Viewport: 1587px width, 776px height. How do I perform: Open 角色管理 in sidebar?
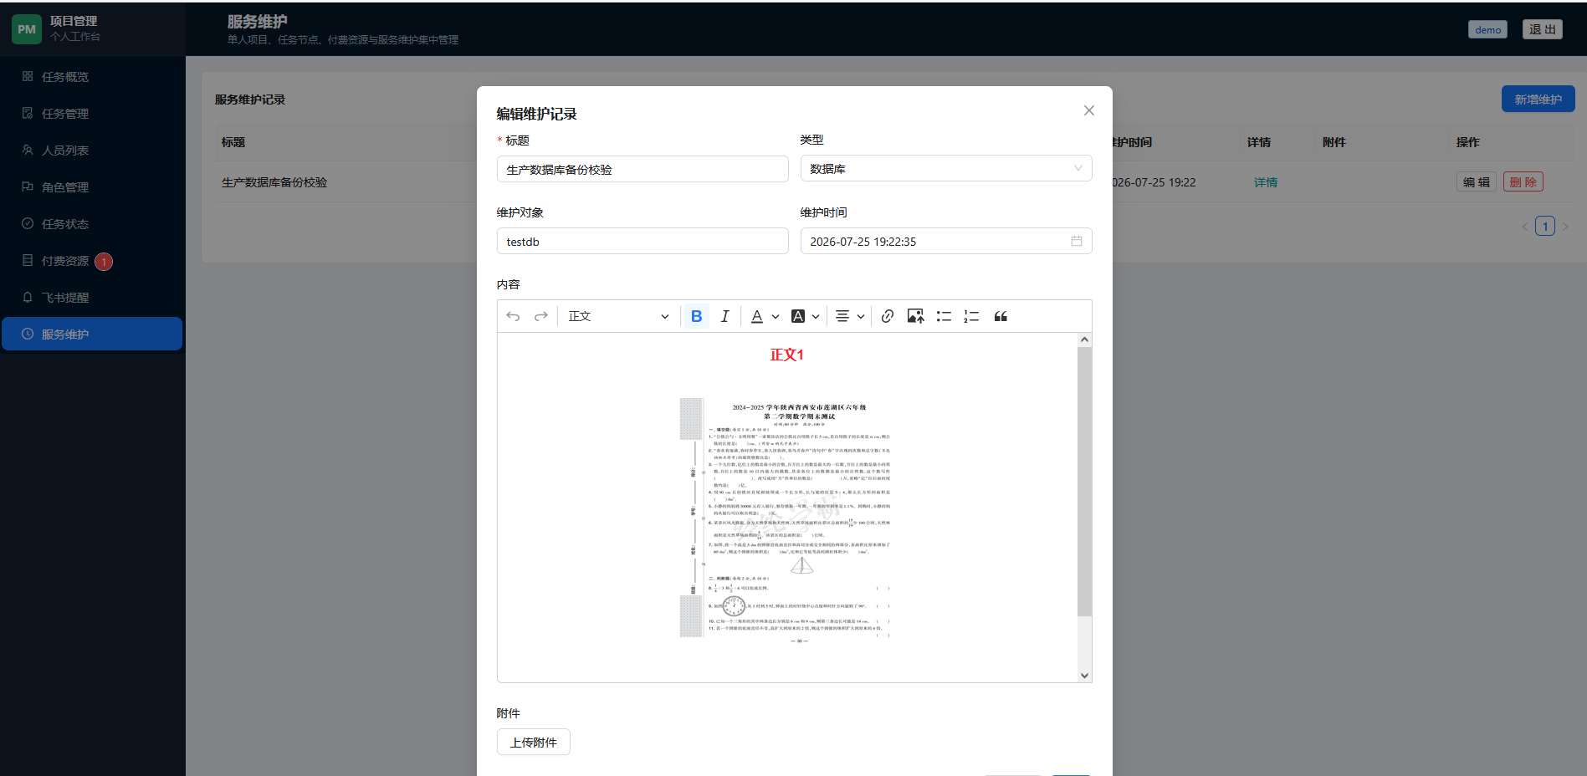[92, 187]
